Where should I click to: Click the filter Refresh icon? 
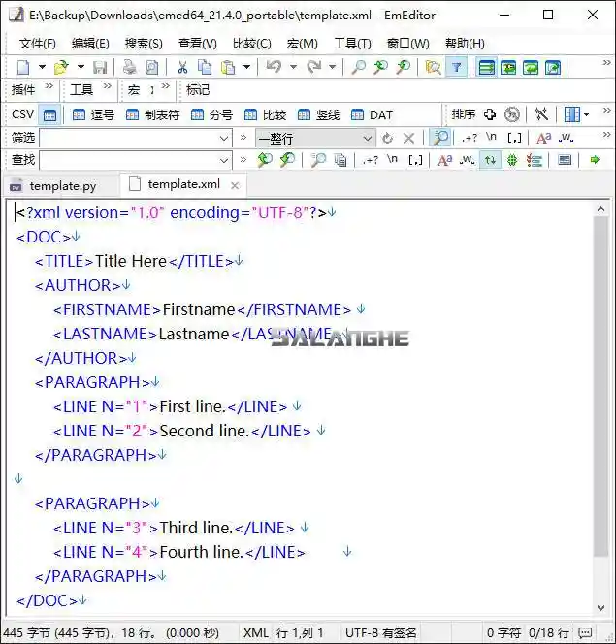click(x=387, y=138)
